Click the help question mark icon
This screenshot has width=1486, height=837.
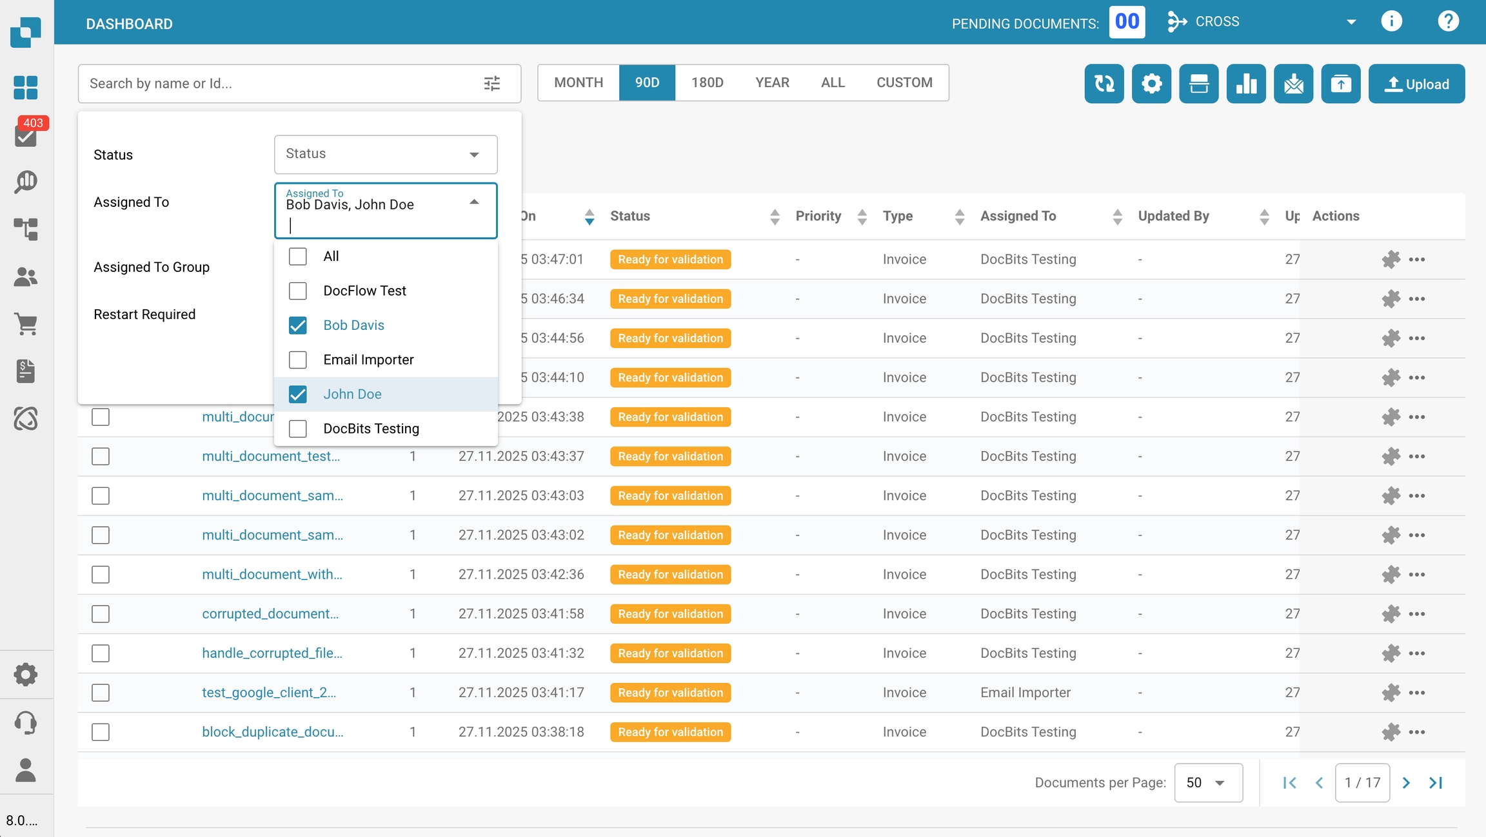(x=1448, y=22)
